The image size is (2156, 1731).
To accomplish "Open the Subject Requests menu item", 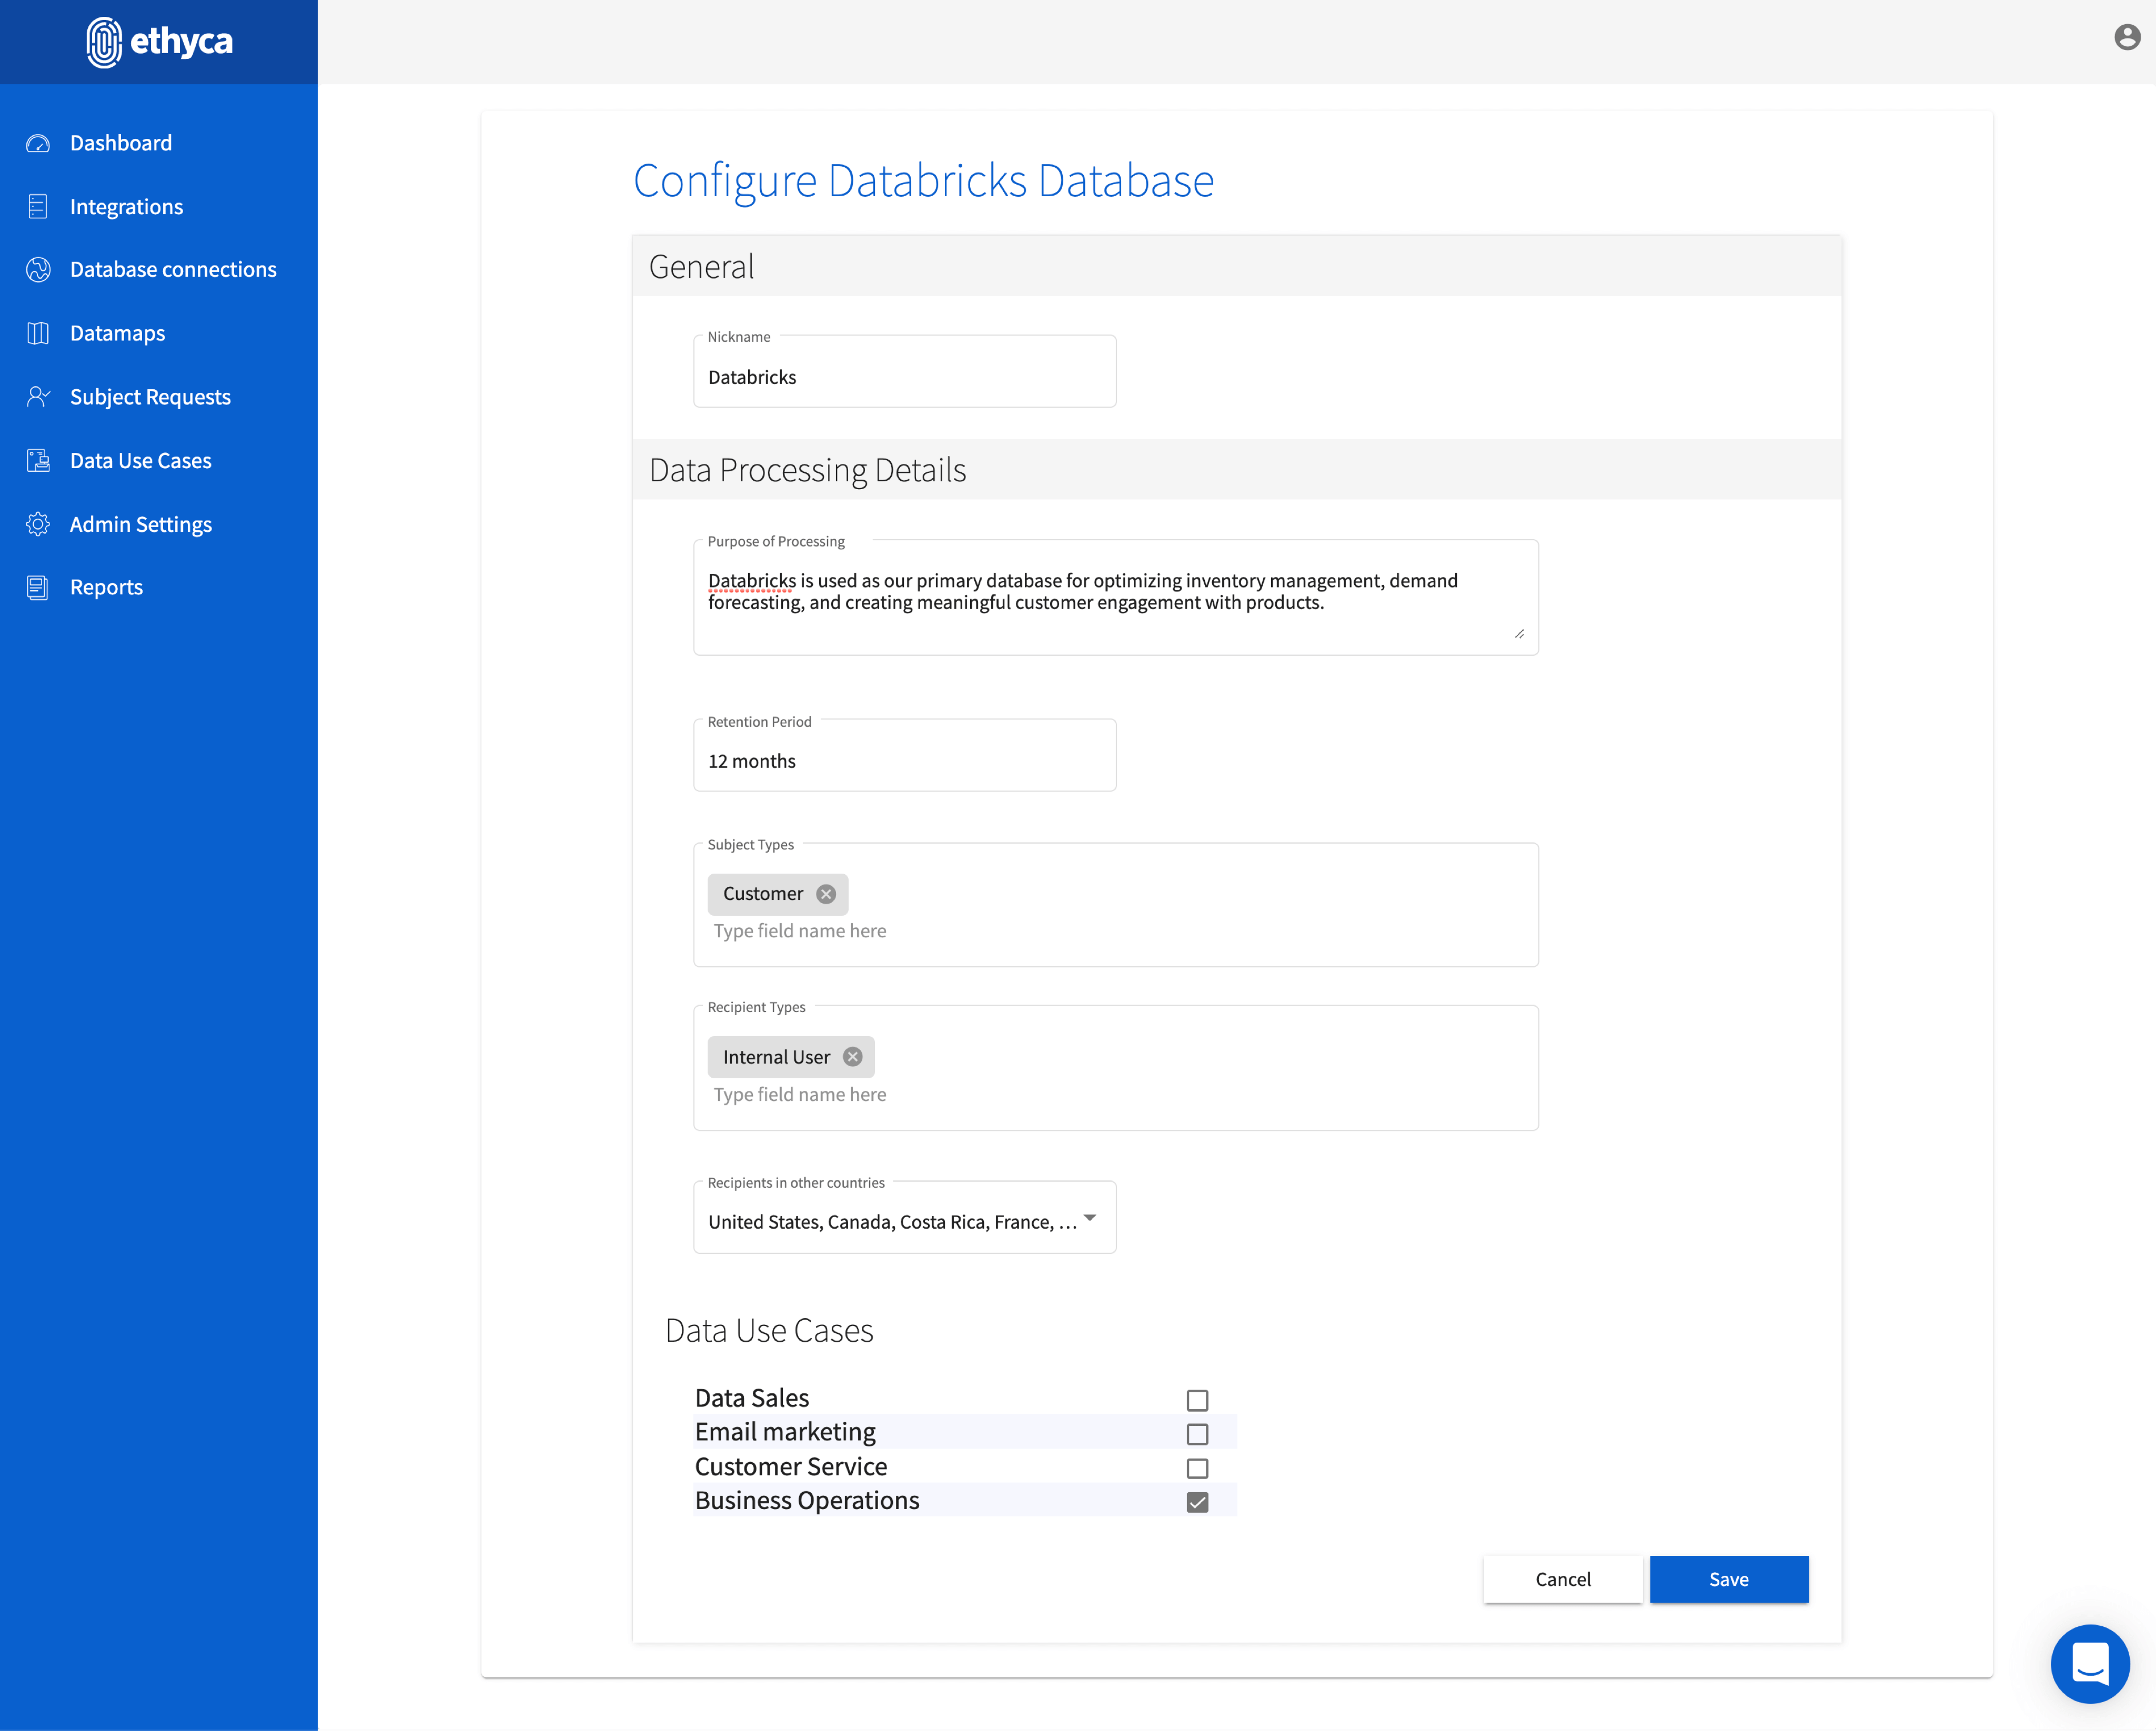I will click(150, 397).
